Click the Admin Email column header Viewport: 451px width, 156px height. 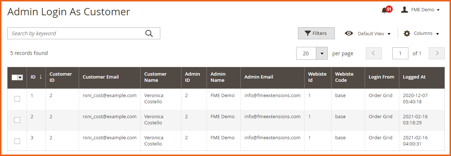click(x=259, y=77)
